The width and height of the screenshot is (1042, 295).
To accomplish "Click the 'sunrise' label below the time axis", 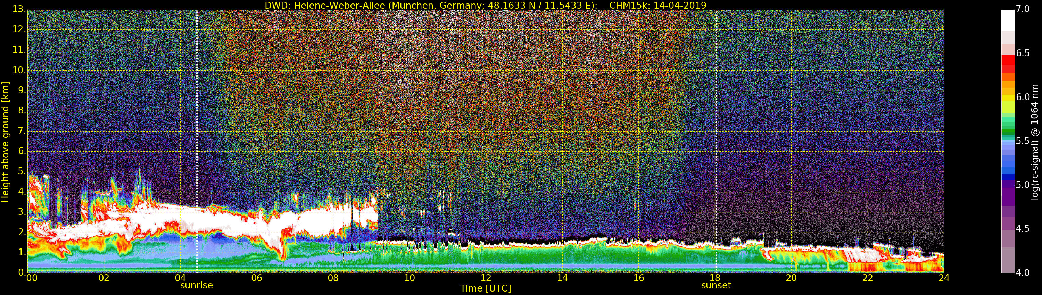I will [x=196, y=285].
